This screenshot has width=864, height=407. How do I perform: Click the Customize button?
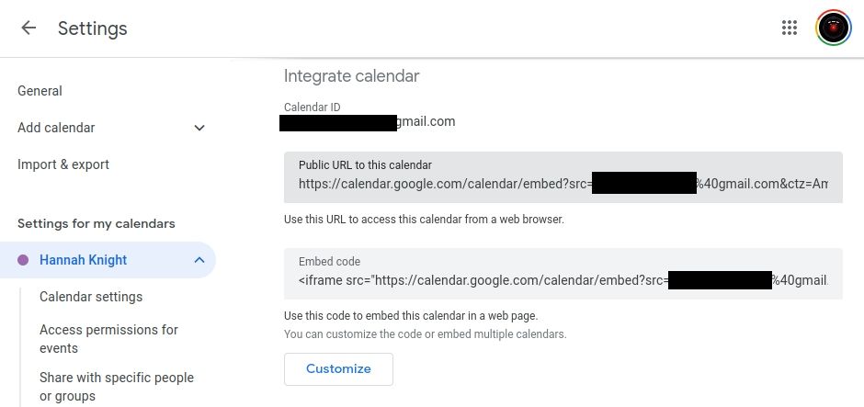[x=338, y=368]
